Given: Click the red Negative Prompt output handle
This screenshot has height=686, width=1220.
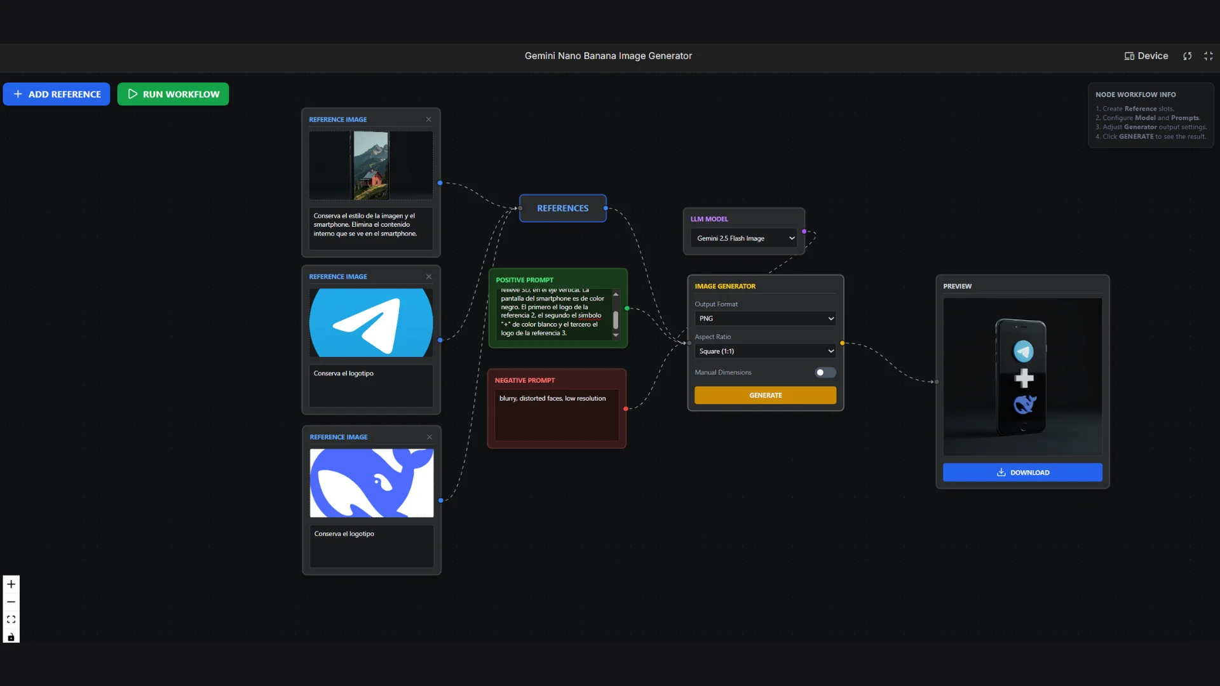Looking at the screenshot, I should pos(626,409).
